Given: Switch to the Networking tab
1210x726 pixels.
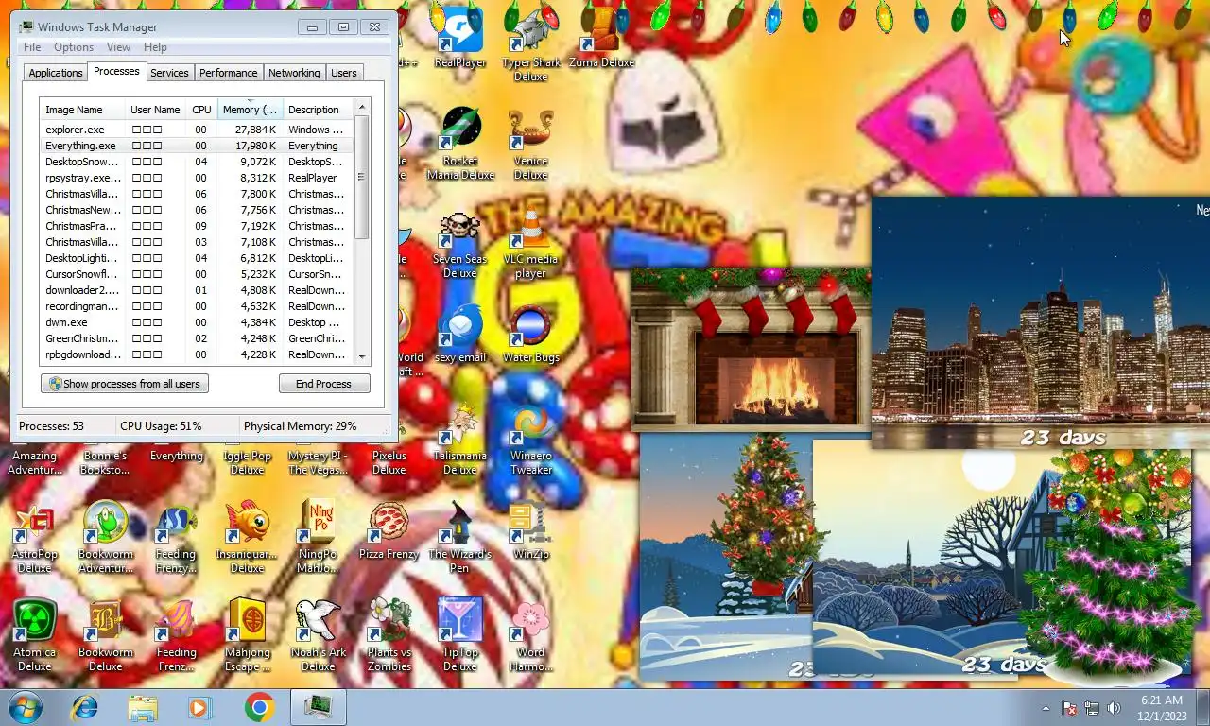Looking at the screenshot, I should click(294, 73).
